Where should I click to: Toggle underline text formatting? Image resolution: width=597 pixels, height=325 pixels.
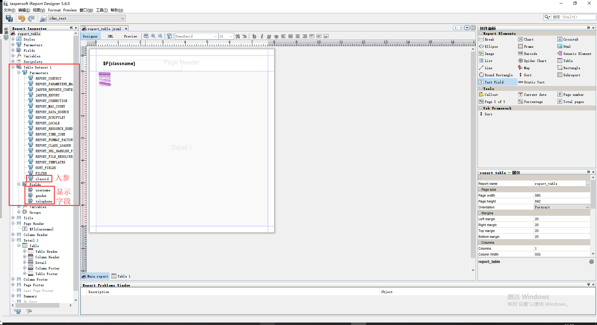pyautogui.click(x=269, y=36)
